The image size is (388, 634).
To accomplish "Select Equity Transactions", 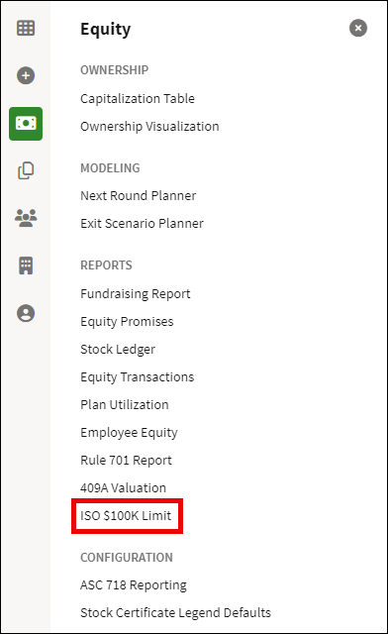I will coord(138,377).
